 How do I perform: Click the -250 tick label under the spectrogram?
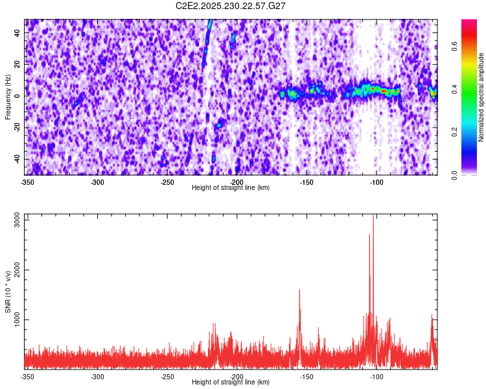tap(167, 182)
